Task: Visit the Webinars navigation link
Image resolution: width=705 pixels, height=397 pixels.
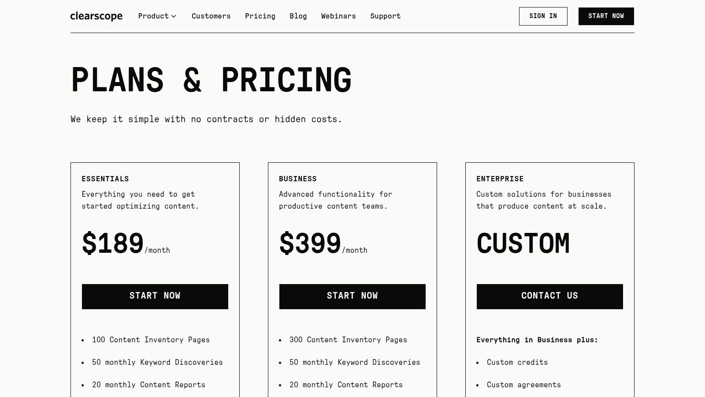Action: coord(338,16)
